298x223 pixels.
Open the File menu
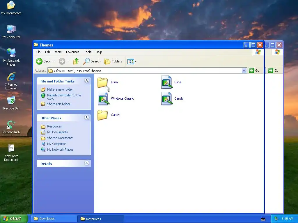38,52
